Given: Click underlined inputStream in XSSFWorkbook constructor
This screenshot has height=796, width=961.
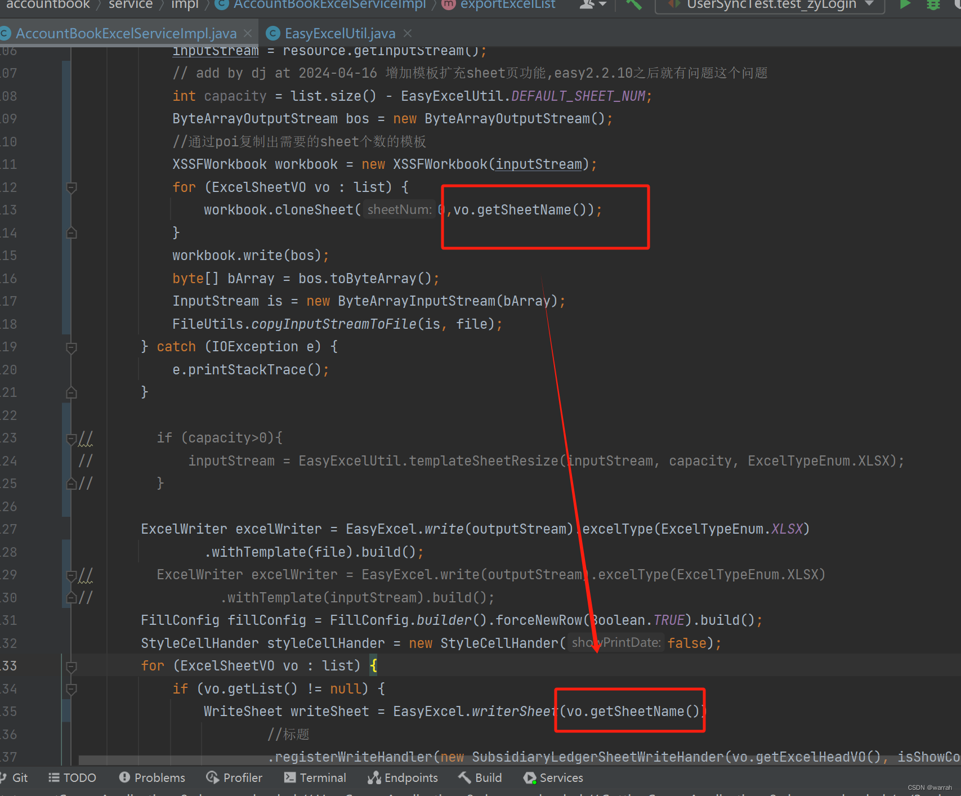Looking at the screenshot, I should pyautogui.click(x=539, y=164).
